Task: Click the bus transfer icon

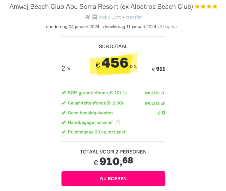Action: pos(95,17)
